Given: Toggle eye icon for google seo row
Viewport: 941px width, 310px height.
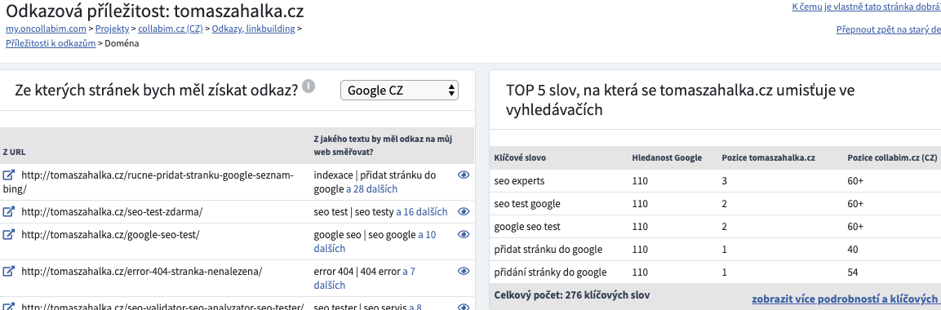Looking at the screenshot, I should tap(464, 234).
